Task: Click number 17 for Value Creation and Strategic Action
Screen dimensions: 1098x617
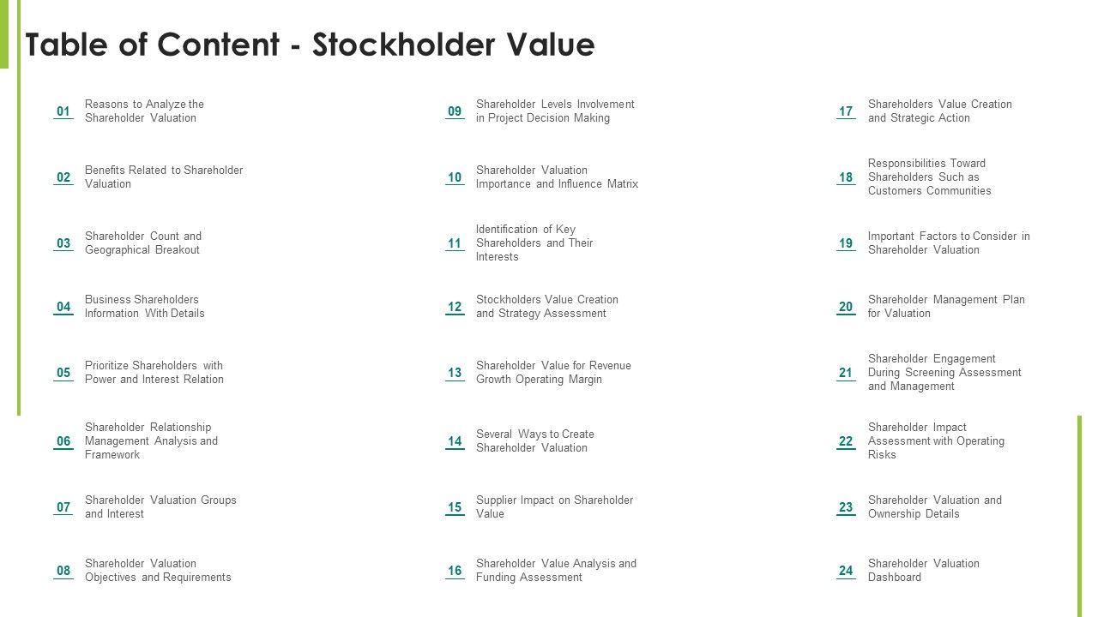Action: [x=846, y=111]
